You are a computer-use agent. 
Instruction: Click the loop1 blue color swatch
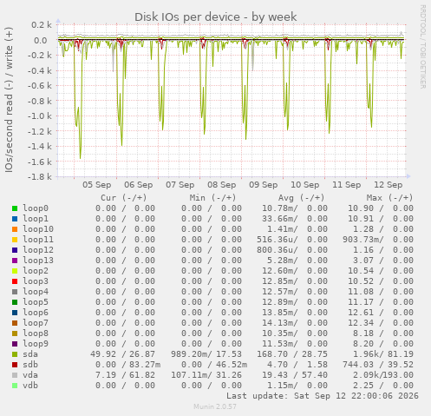[15, 219]
